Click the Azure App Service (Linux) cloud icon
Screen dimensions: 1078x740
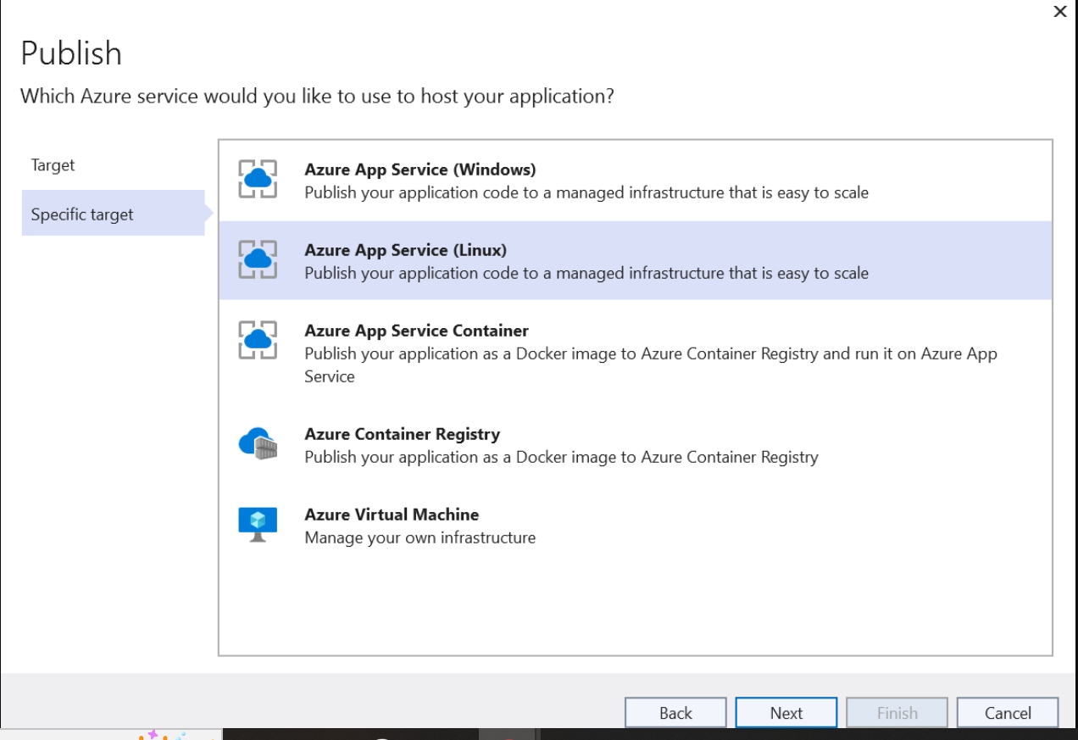(x=258, y=260)
